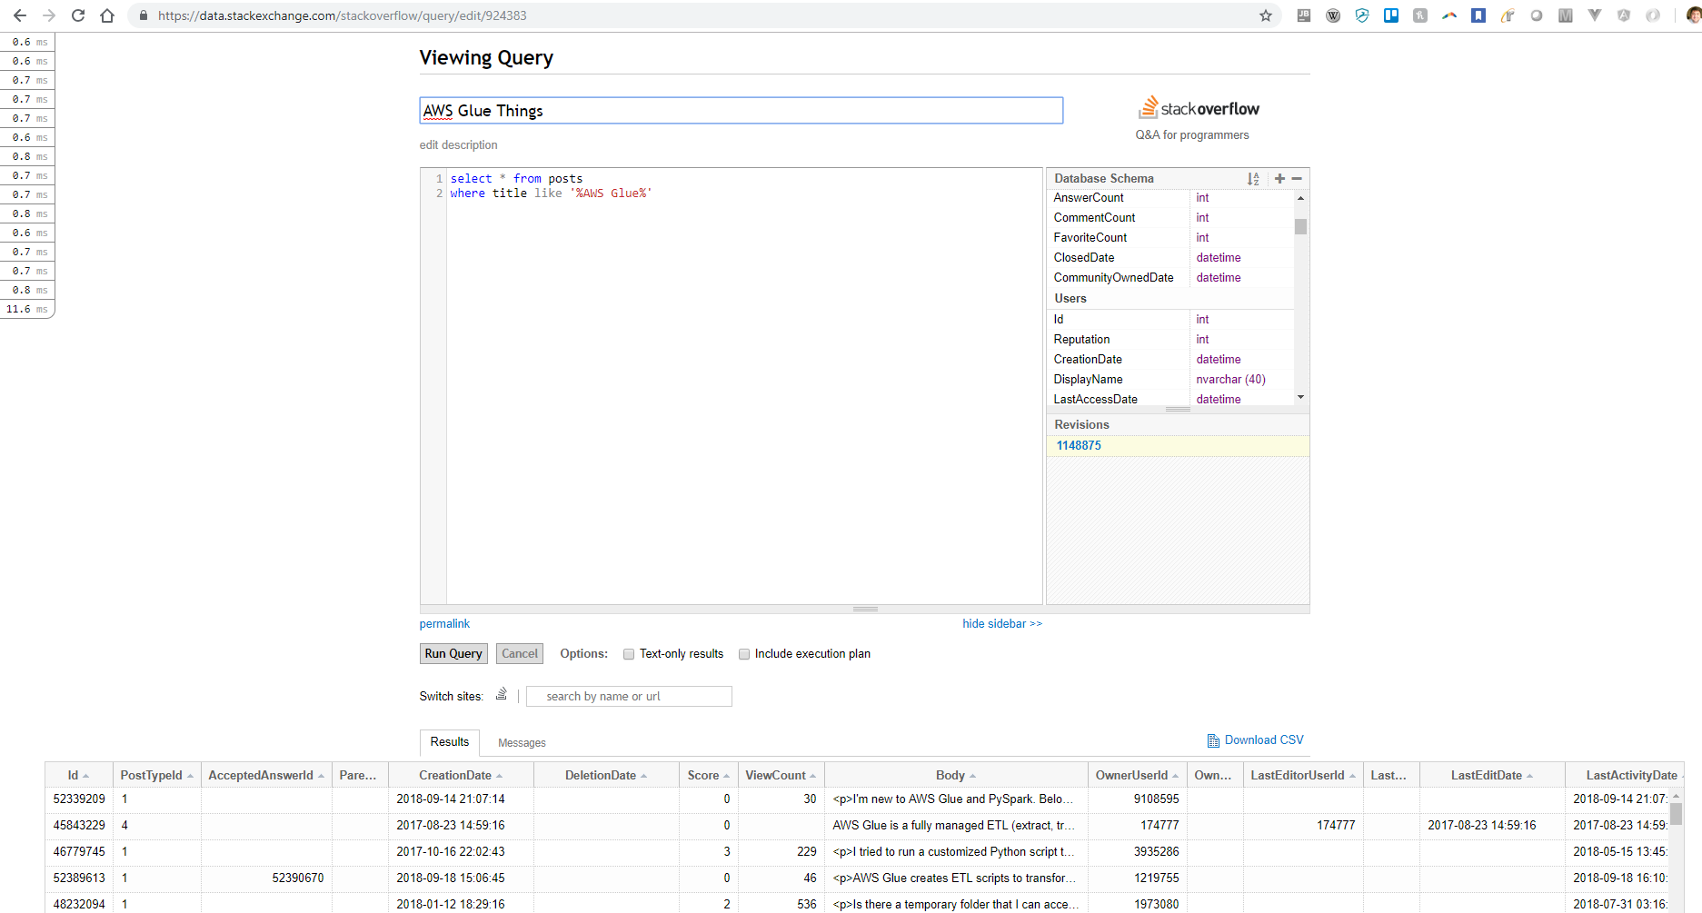Click the 11.6 ms profiler entry
The image size is (1702, 913).
pyautogui.click(x=27, y=310)
